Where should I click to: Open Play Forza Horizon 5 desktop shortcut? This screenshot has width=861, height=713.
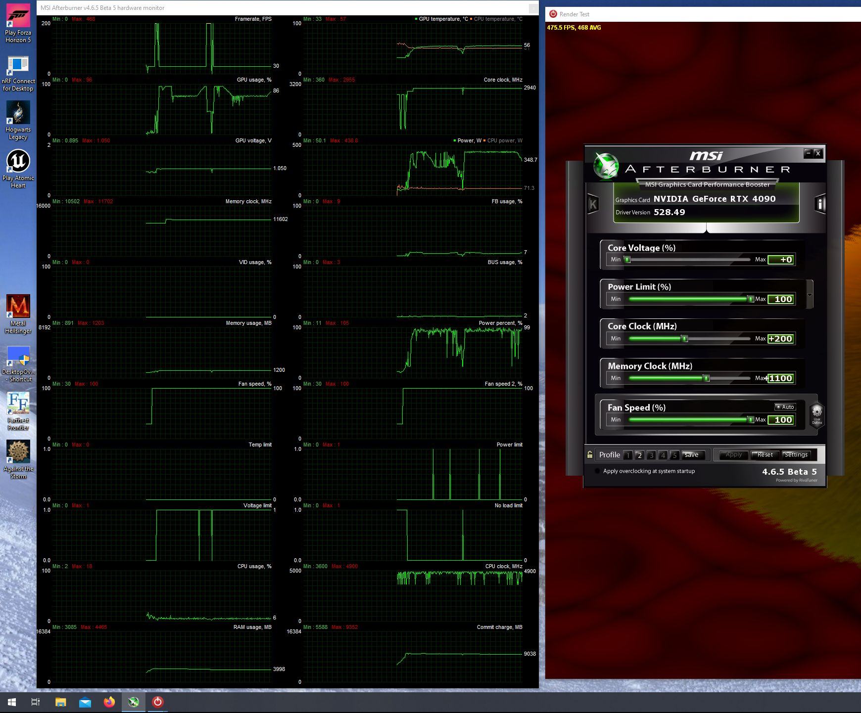point(18,24)
